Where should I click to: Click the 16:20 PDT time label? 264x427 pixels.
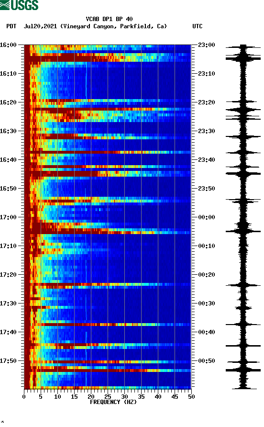(x=9, y=102)
